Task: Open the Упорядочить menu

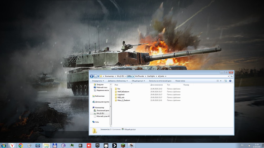Action: 98,81
